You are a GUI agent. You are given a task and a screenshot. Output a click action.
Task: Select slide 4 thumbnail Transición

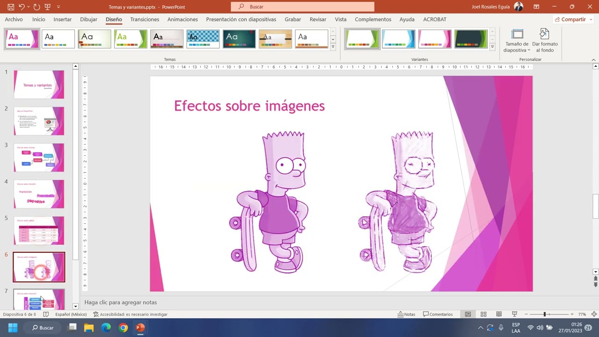(39, 194)
